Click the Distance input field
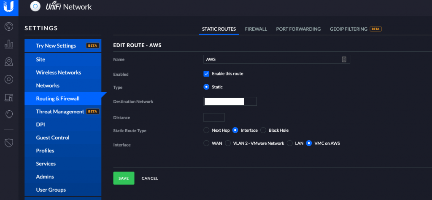 pos(214,117)
